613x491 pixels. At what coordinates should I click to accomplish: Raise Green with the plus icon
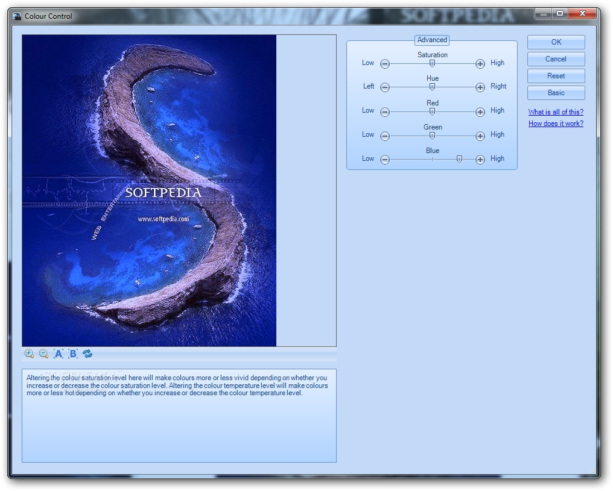click(480, 136)
